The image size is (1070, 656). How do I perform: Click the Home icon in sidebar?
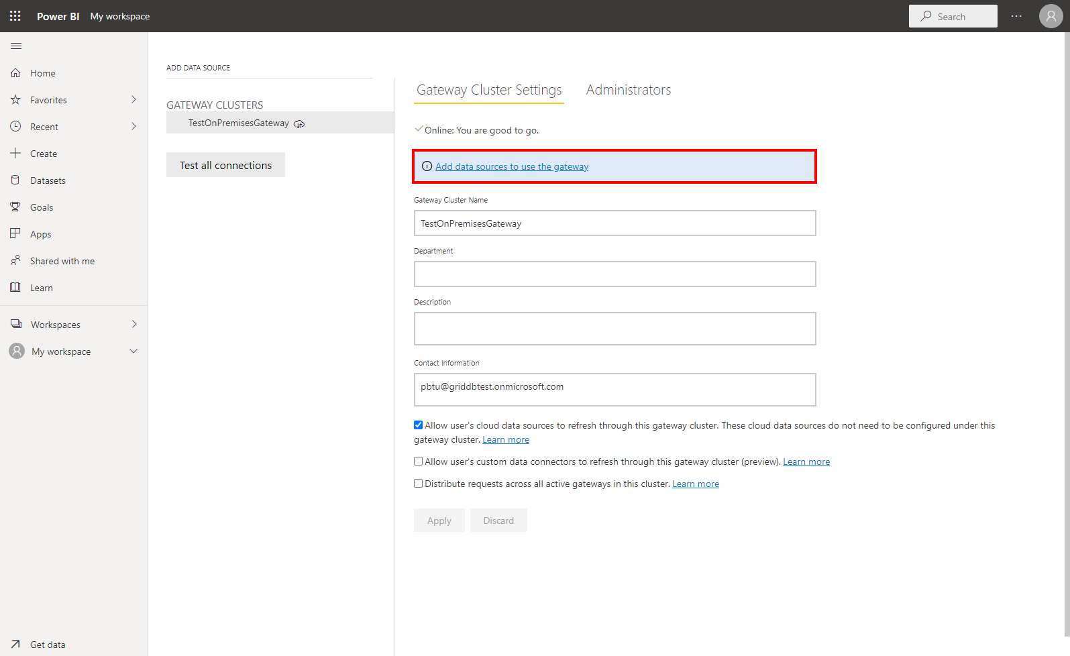click(15, 73)
